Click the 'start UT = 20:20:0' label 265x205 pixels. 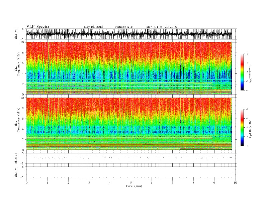coord(162,27)
